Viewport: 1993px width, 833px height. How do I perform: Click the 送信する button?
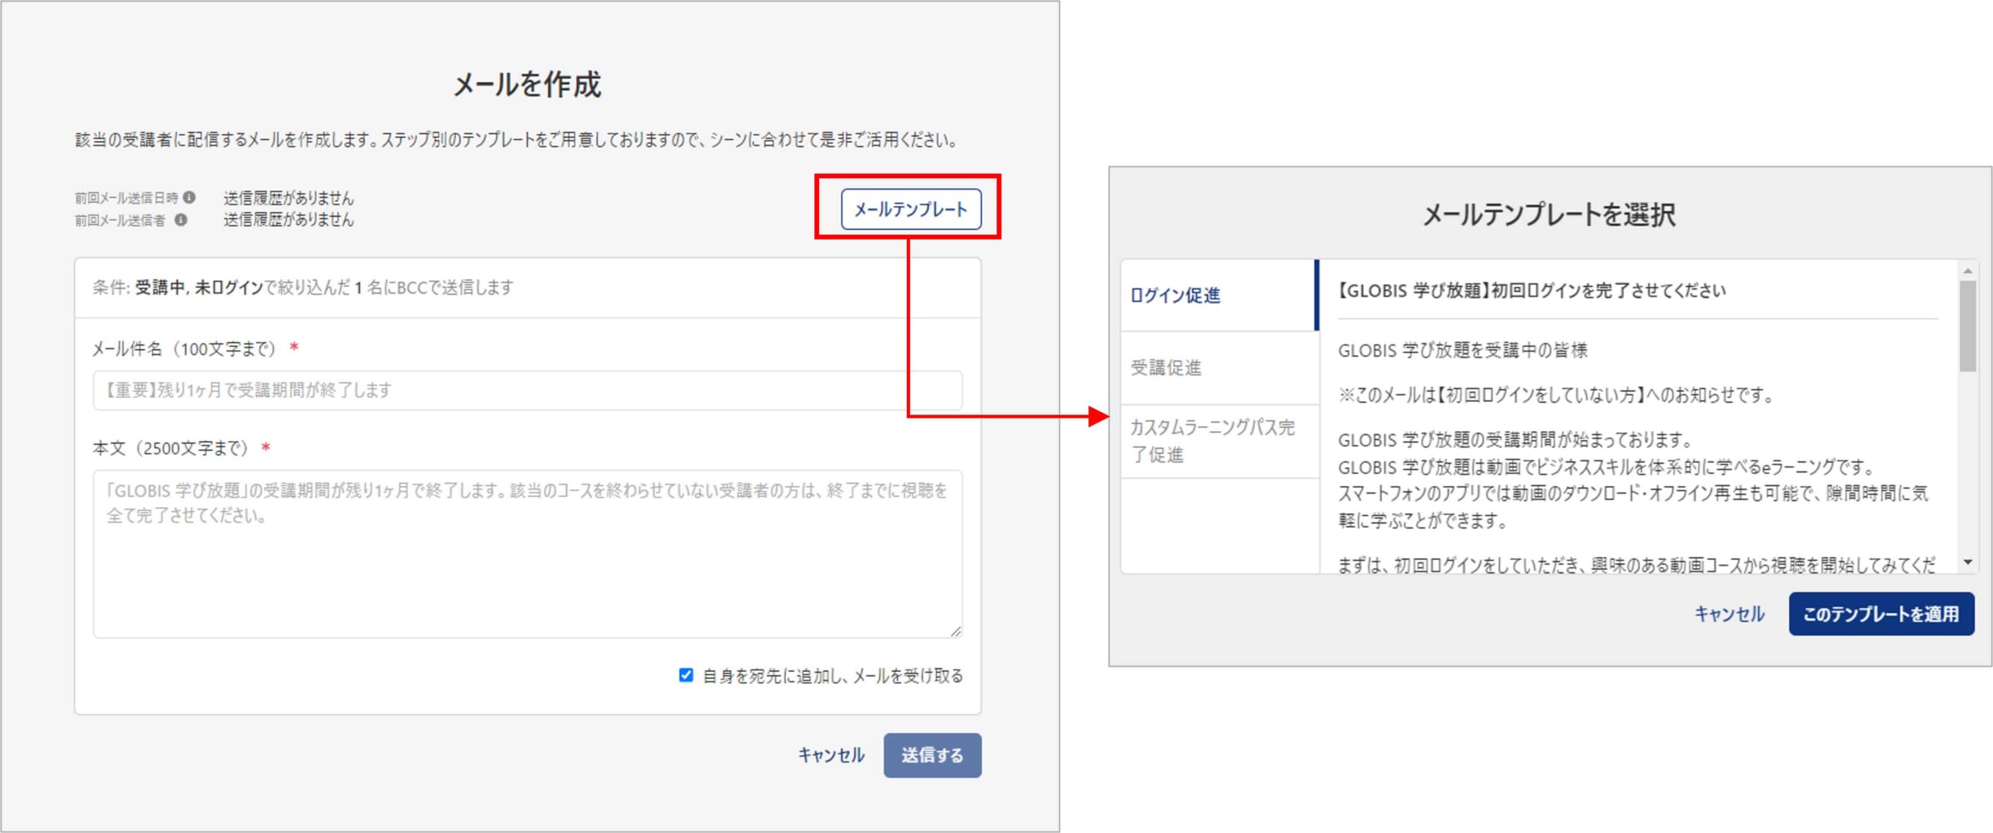[932, 754]
